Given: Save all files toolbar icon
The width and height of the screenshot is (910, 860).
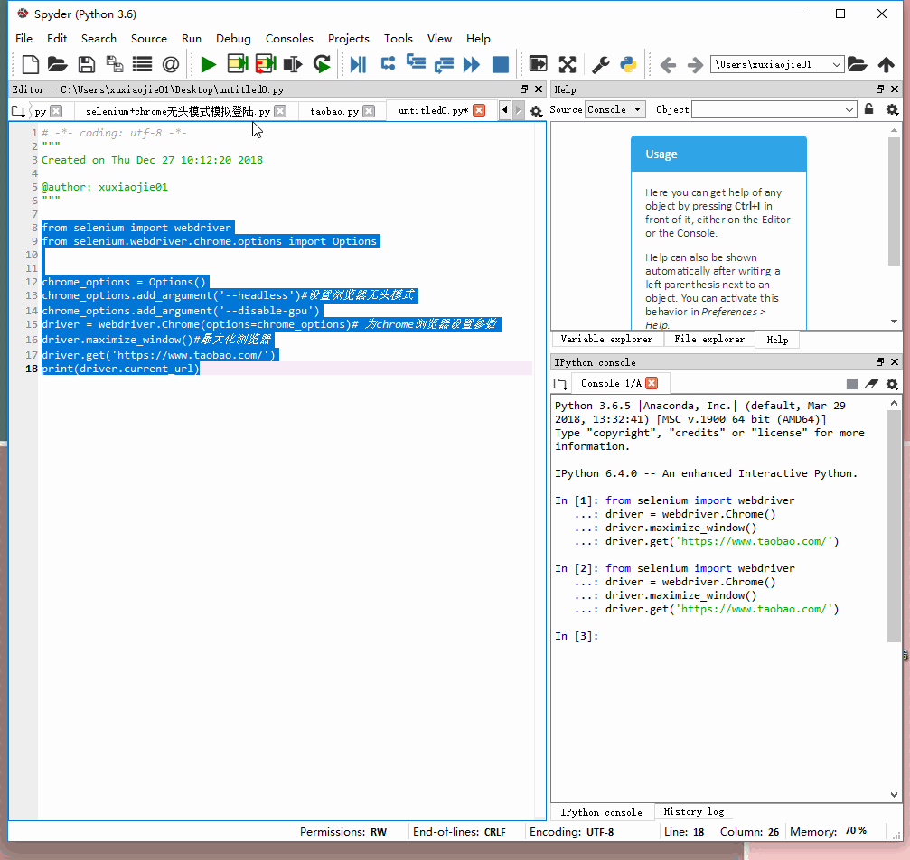Looking at the screenshot, I should point(115,64).
